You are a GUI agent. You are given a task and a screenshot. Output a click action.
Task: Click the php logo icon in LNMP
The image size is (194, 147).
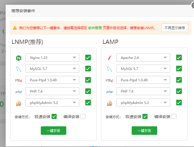point(19,92)
